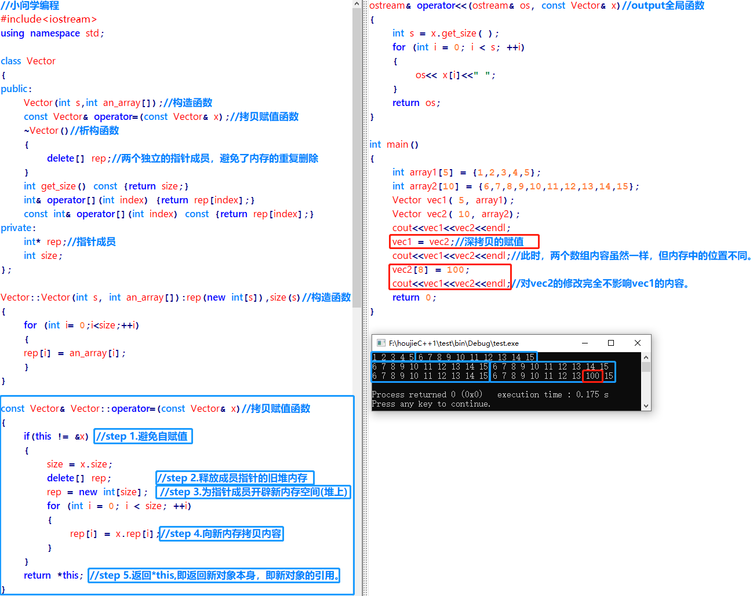Screen dimensions: 753x596
Task: Click the 'vec2[8] = 100;' line
Action: (431, 269)
